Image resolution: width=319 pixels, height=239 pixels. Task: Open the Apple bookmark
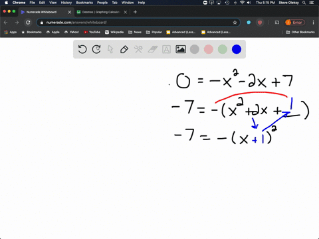(x=53, y=32)
